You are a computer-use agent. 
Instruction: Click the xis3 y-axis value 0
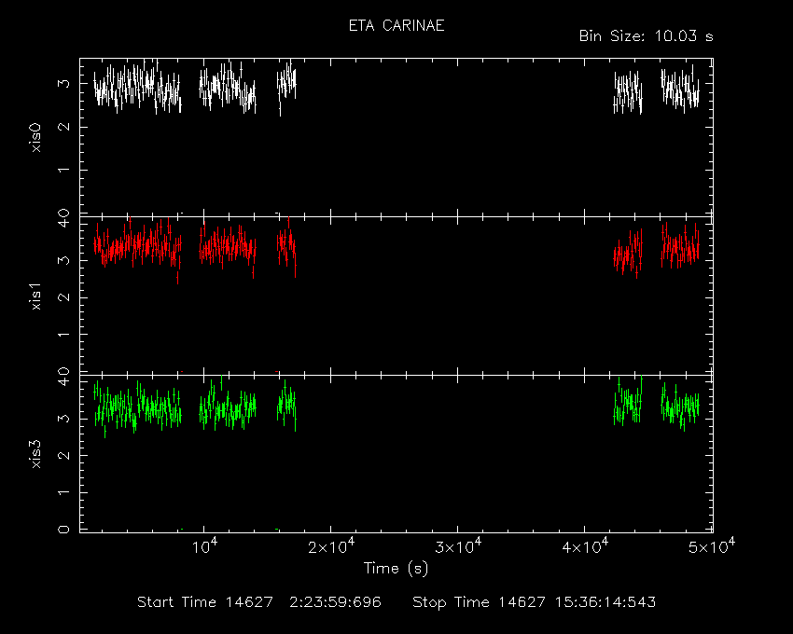click(64, 530)
